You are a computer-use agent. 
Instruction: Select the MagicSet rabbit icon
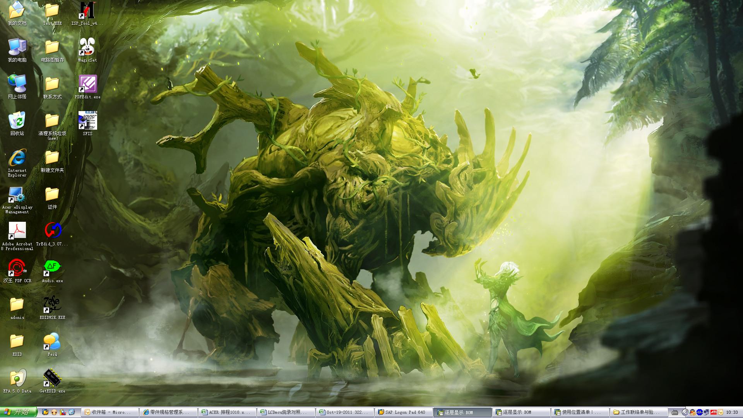(x=87, y=50)
